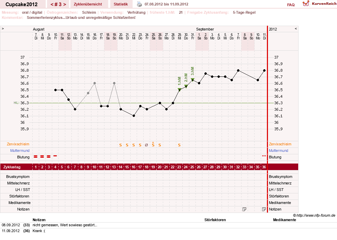Click the bleeding mark on cycle day 1

click(x=35, y=157)
